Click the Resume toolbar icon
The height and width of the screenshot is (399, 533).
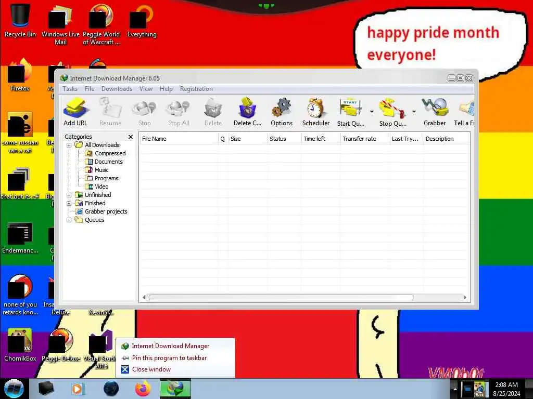coord(110,112)
